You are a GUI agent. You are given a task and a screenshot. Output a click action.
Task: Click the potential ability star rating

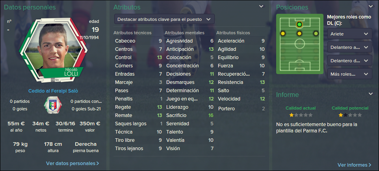(x=350, y=115)
